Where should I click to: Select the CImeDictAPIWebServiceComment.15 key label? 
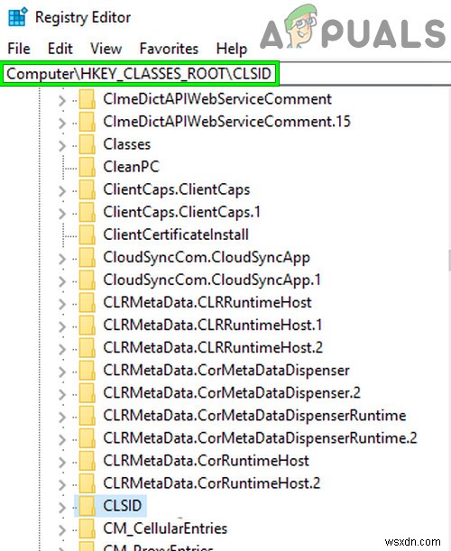(226, 122)
